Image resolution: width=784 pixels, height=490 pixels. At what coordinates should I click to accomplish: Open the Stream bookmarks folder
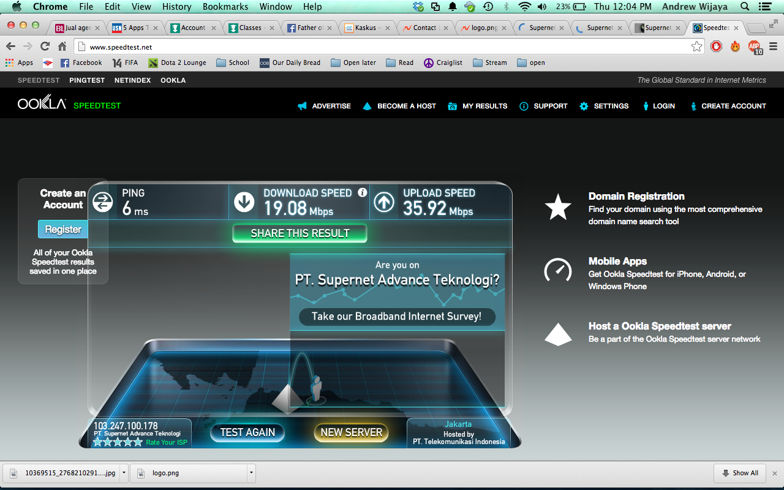[489, 62]
